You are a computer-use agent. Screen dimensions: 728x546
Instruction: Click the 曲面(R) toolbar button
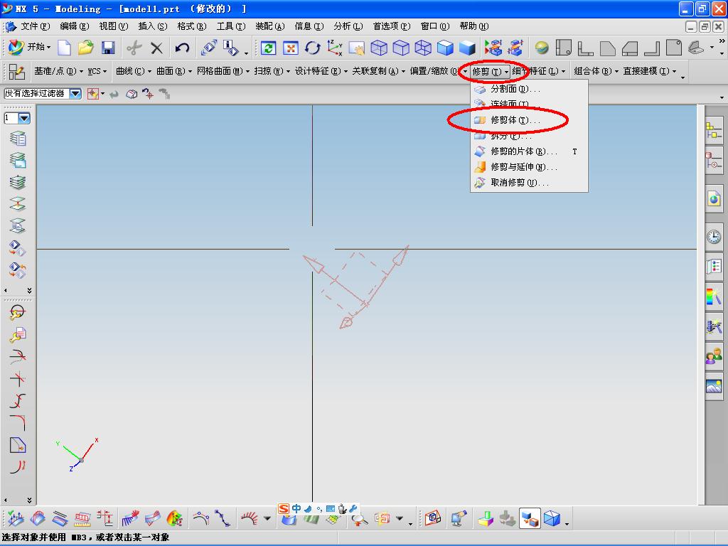click(x=174, y=71)
